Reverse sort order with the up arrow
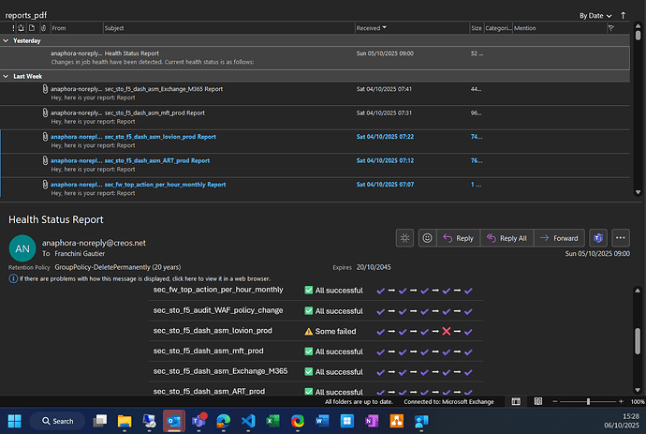The image size is (646, 434). [x=623, y=15]
